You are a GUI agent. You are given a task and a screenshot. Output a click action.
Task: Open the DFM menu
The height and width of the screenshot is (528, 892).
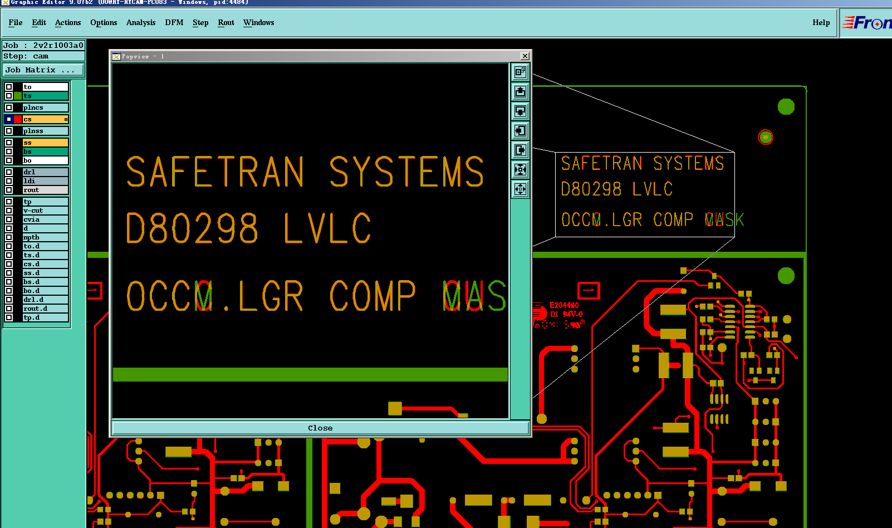click(x=174, y=22)
